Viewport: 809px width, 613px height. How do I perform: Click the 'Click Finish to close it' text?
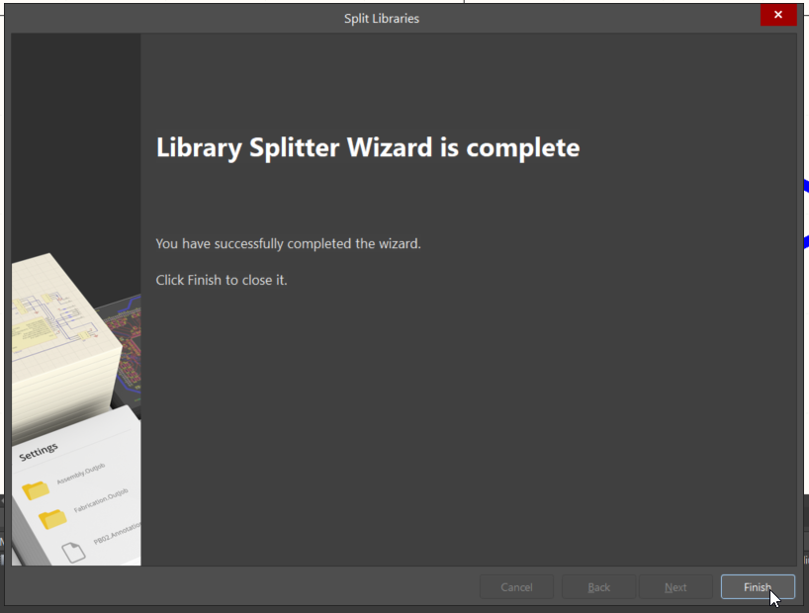(x=222, y=280)
